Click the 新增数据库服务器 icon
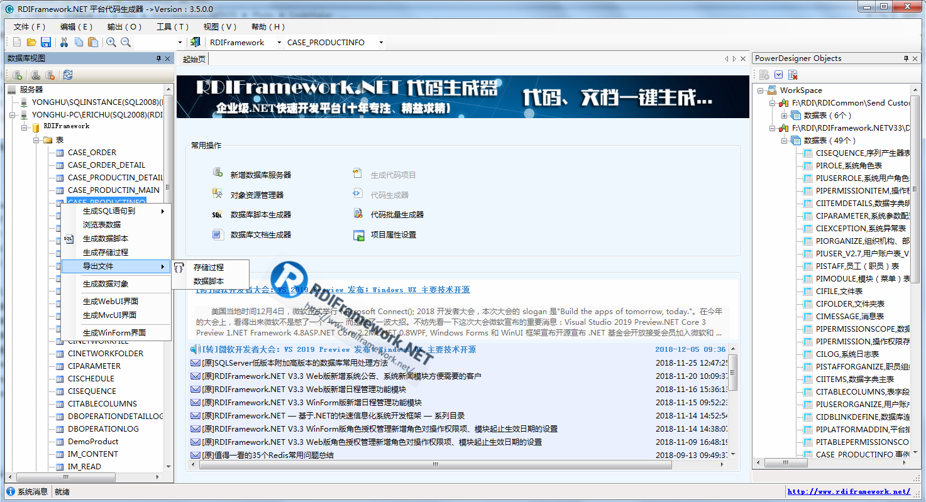 pos(218,173)
